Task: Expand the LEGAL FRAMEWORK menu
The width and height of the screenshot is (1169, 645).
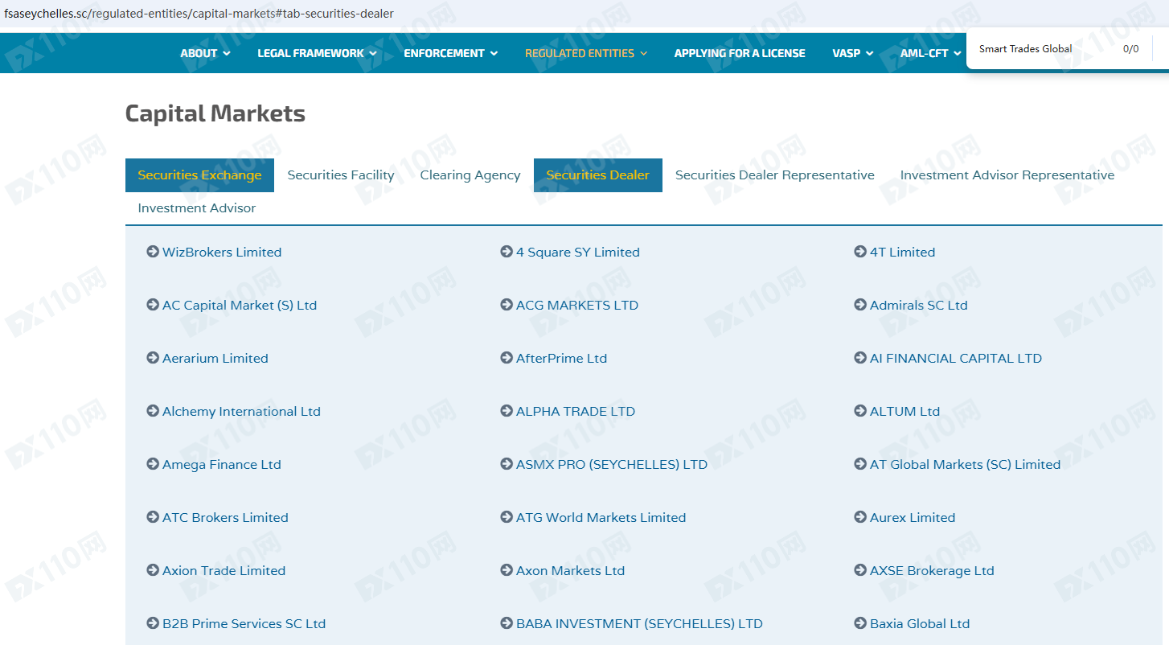Action: [317, 53]
